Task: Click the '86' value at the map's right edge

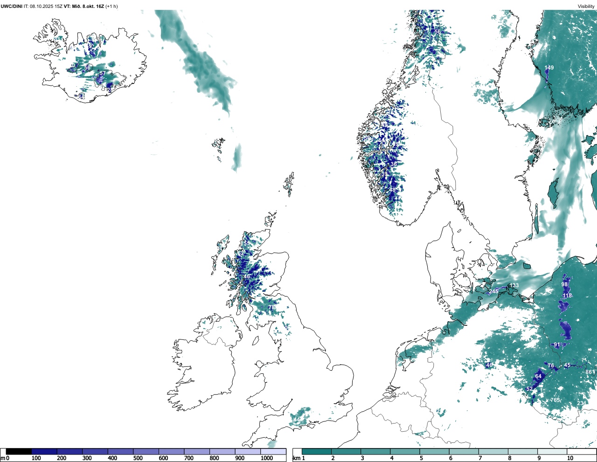Action: pyautogui.click(x=589, y=372)
